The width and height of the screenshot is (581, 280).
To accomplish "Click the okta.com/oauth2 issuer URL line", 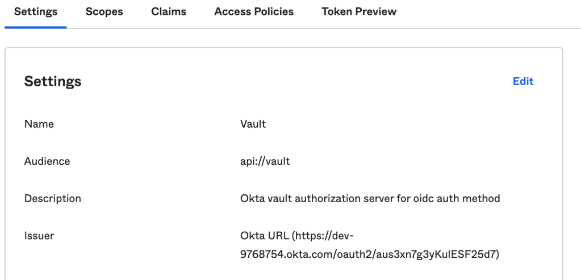I will coord(369,254).
